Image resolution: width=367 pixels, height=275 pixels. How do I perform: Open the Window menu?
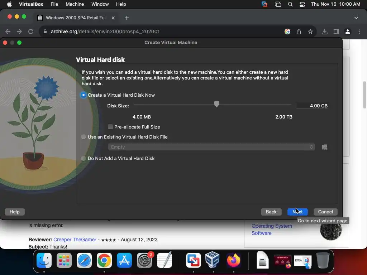pos(100,4)
